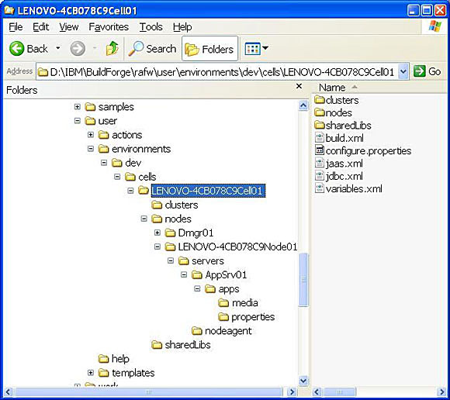Open the Help menu
The image size is (450, 400).
pyautogui.click(x=182, y=27)
